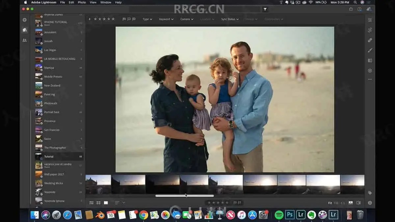Open the My Photos library panel icon
This screenshot has height=222, width=395.
(24, 30)
